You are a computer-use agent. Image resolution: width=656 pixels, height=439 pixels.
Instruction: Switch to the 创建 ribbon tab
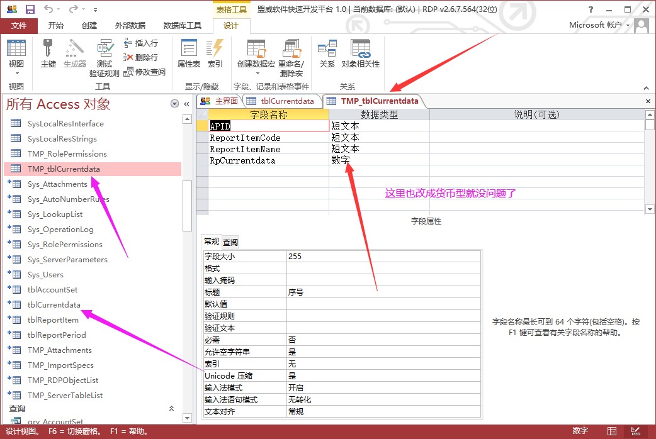[x=89, y=26]
